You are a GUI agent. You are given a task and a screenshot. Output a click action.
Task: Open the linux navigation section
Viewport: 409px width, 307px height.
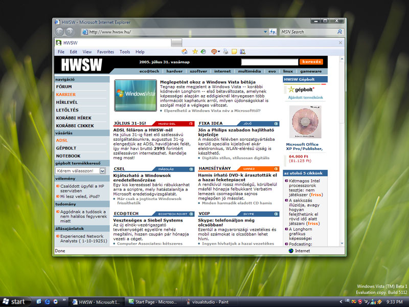tap(288, 71)
